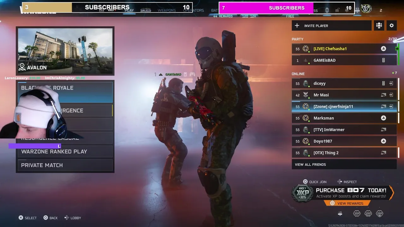Image resolution: width=404 pixels, height=227 pixels.
Task: Click the PC platform icon on cjnerfninja11's row
Action: 383,107
